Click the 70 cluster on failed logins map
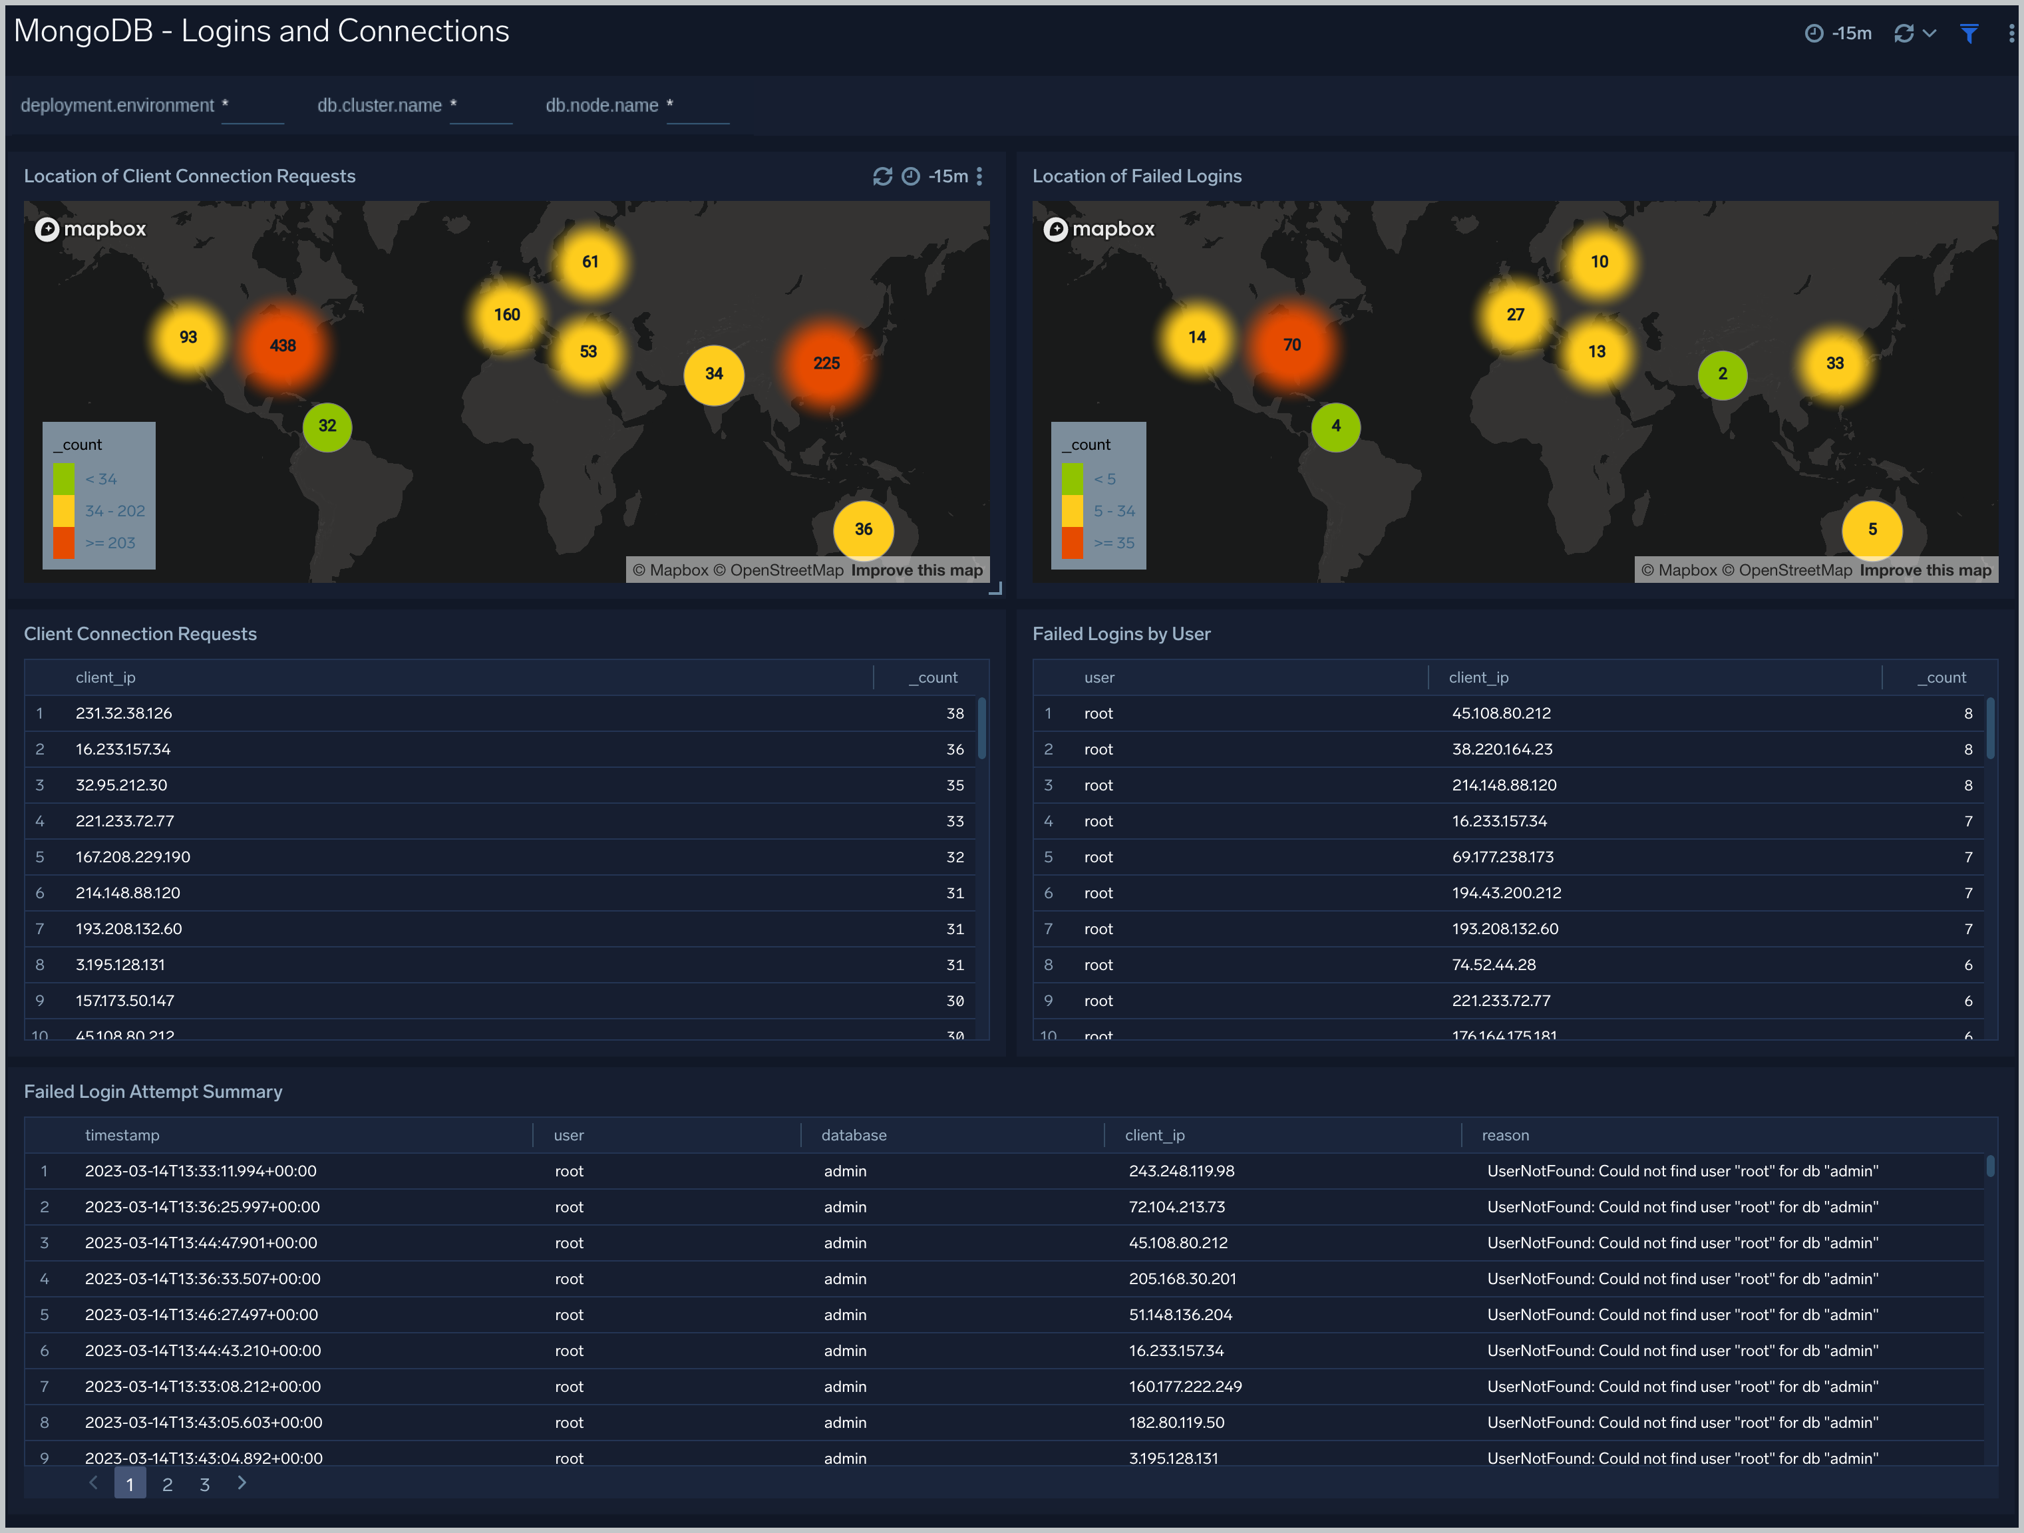The image size is (2024, 1533). (1291, 345)
